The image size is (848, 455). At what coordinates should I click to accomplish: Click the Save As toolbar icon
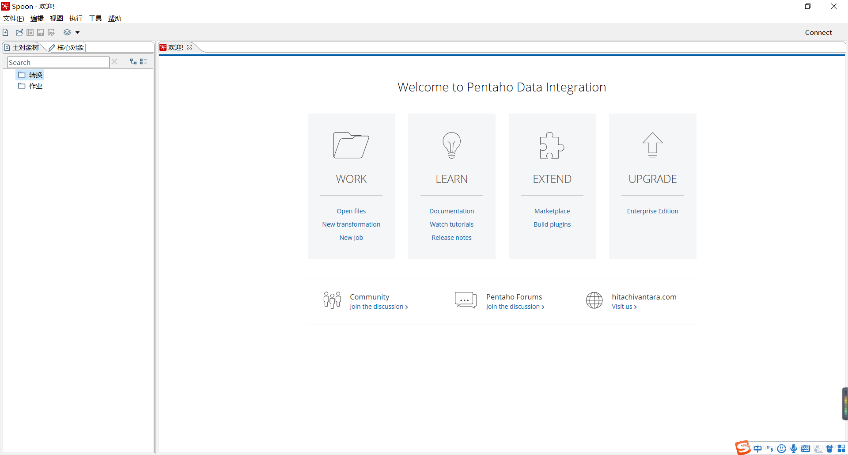[51, 32]
